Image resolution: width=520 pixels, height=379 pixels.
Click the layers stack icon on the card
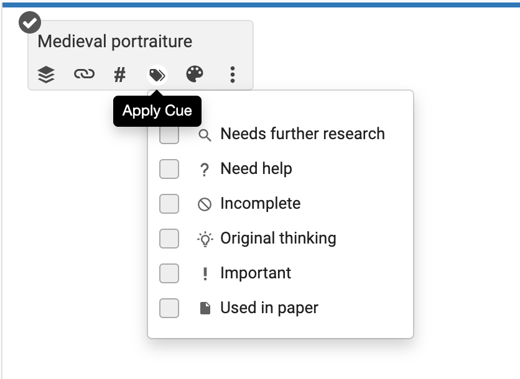pyautogui.click(x=46, y=75)
